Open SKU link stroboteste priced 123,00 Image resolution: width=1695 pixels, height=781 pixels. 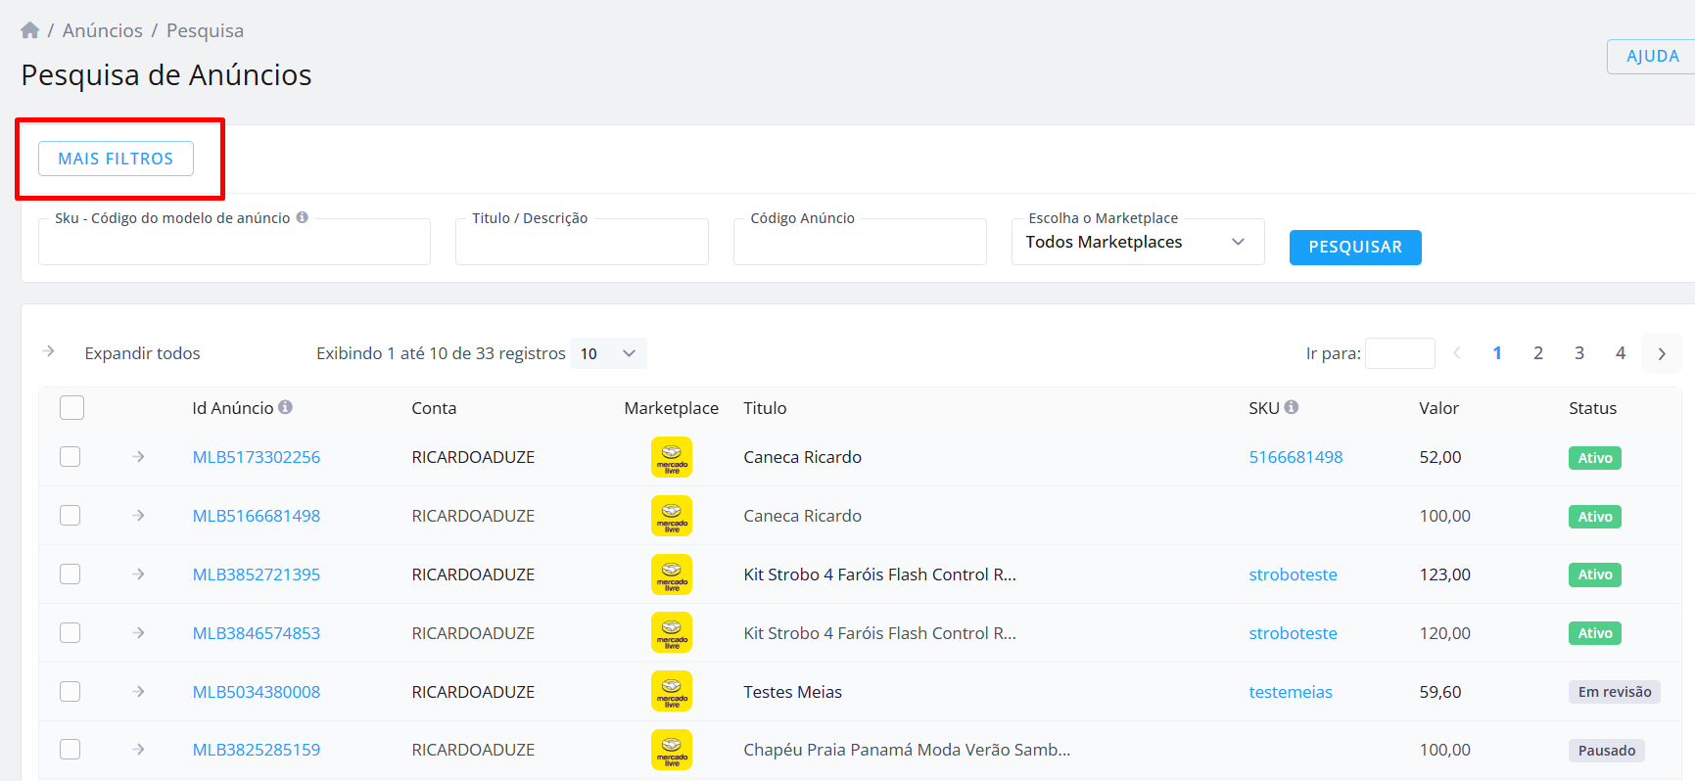(x=1293, y=574)
